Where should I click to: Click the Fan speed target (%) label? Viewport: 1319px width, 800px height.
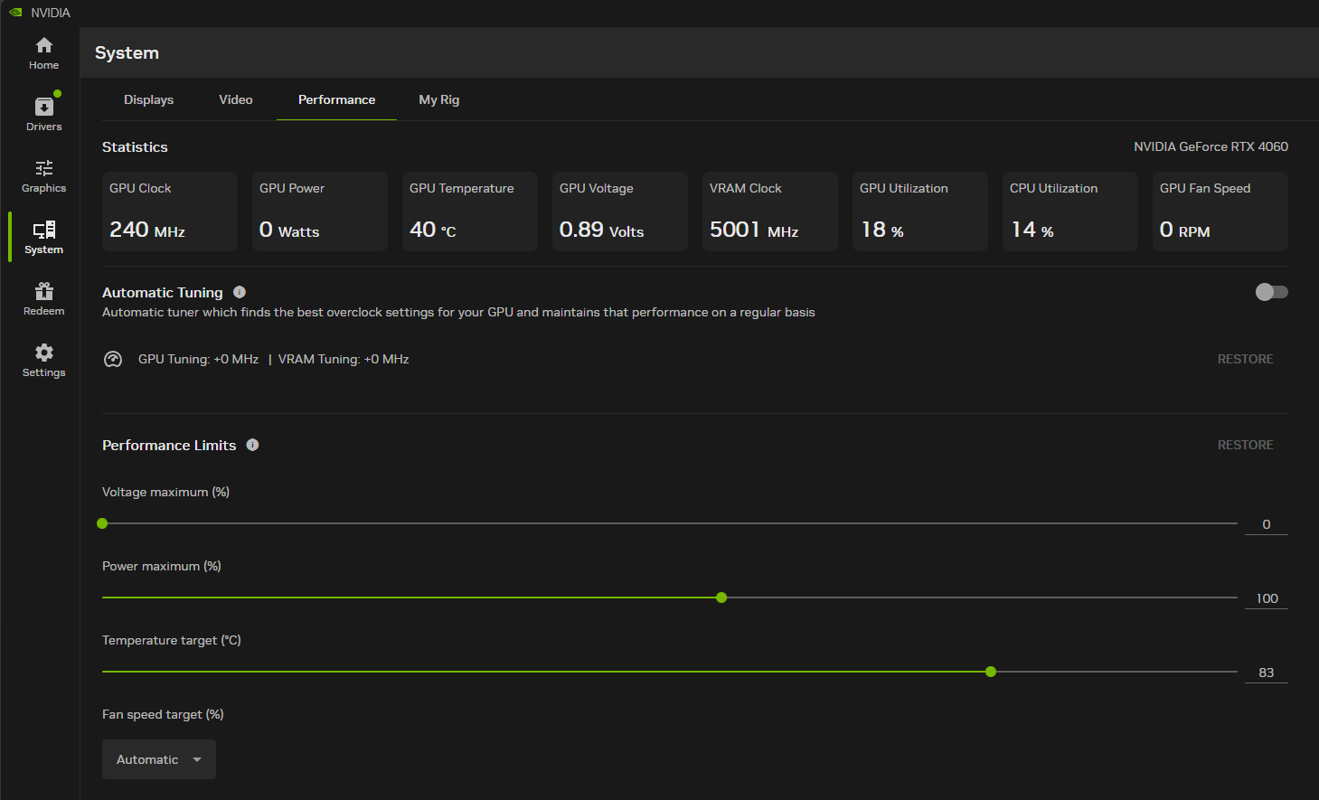(x=163, y=714)
